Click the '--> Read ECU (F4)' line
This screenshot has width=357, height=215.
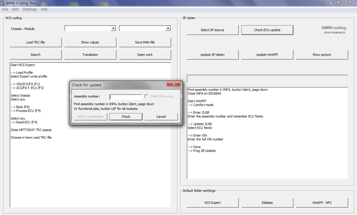24,122
